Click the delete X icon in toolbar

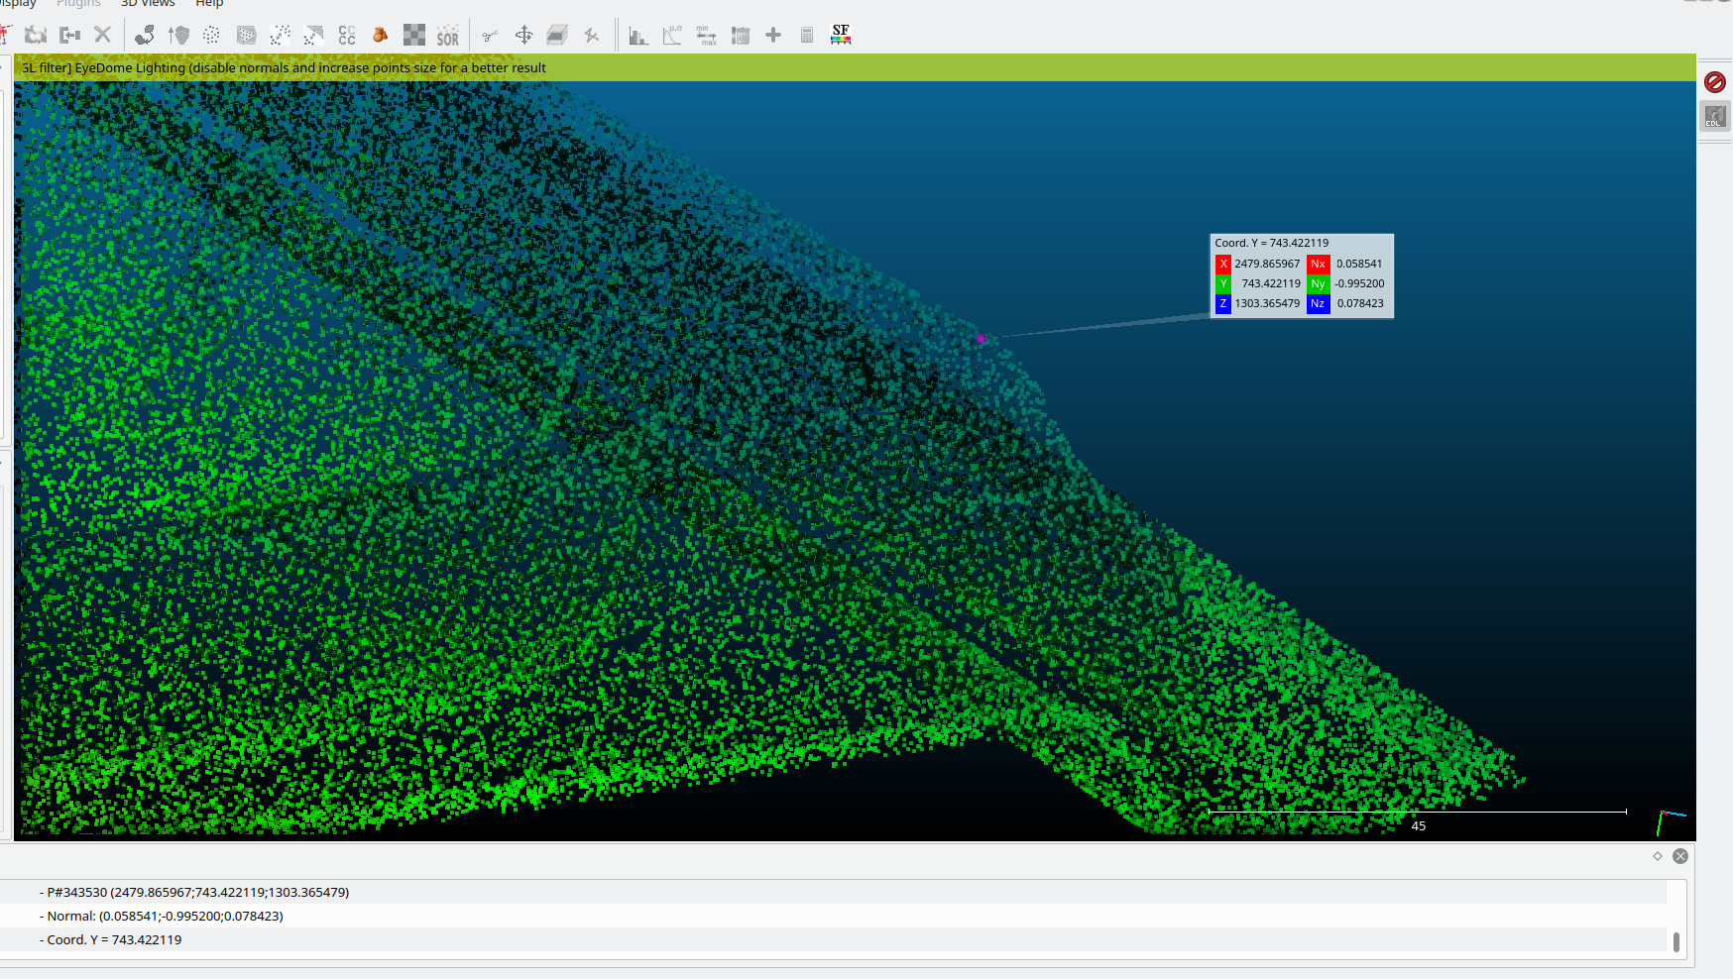coord(102,35)
